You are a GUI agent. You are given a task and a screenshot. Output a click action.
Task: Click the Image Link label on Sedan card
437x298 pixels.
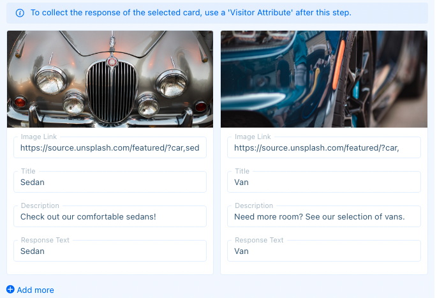pos(39,137)
